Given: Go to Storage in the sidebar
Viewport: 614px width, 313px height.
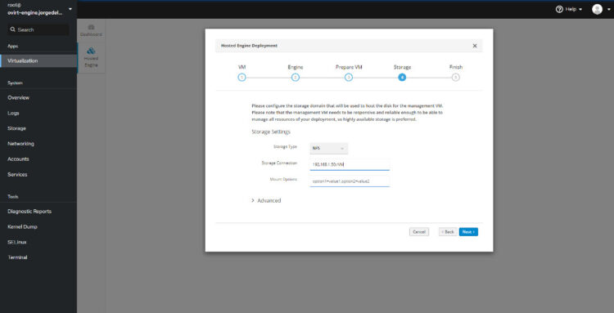Looking at the screenshot, I should (x=16, y=128).
